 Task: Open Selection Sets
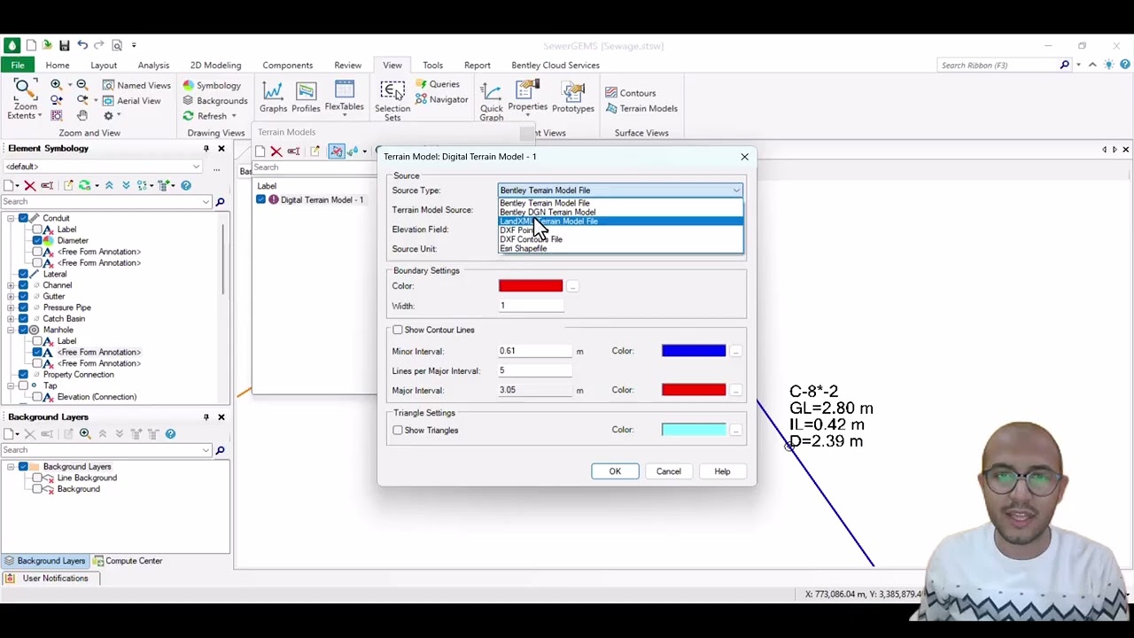(392, 100)
